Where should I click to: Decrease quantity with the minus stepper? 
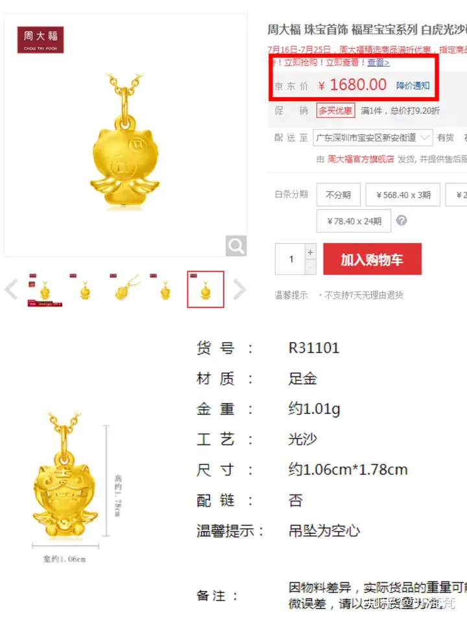point(311,267)
